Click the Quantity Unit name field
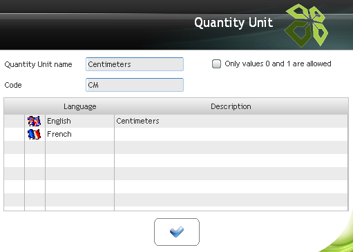The width and height of the screenshot is (353, 252). [x=135, y=64]
